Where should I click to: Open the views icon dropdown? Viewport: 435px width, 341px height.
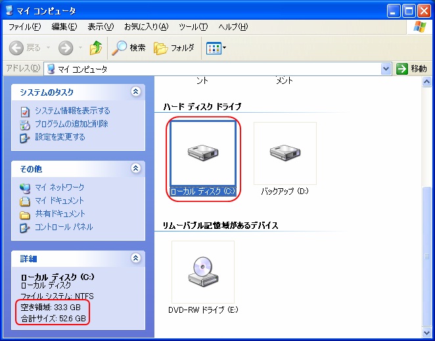216,48
